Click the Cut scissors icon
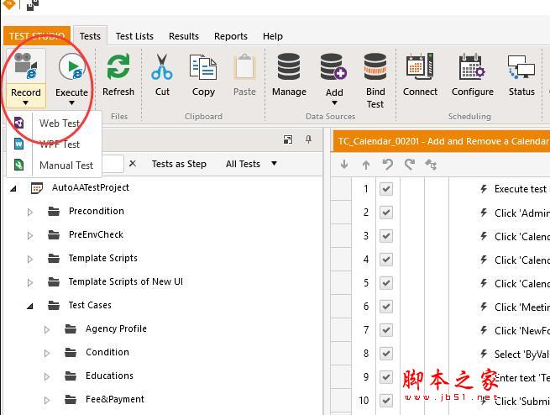 tap(162, 66)
